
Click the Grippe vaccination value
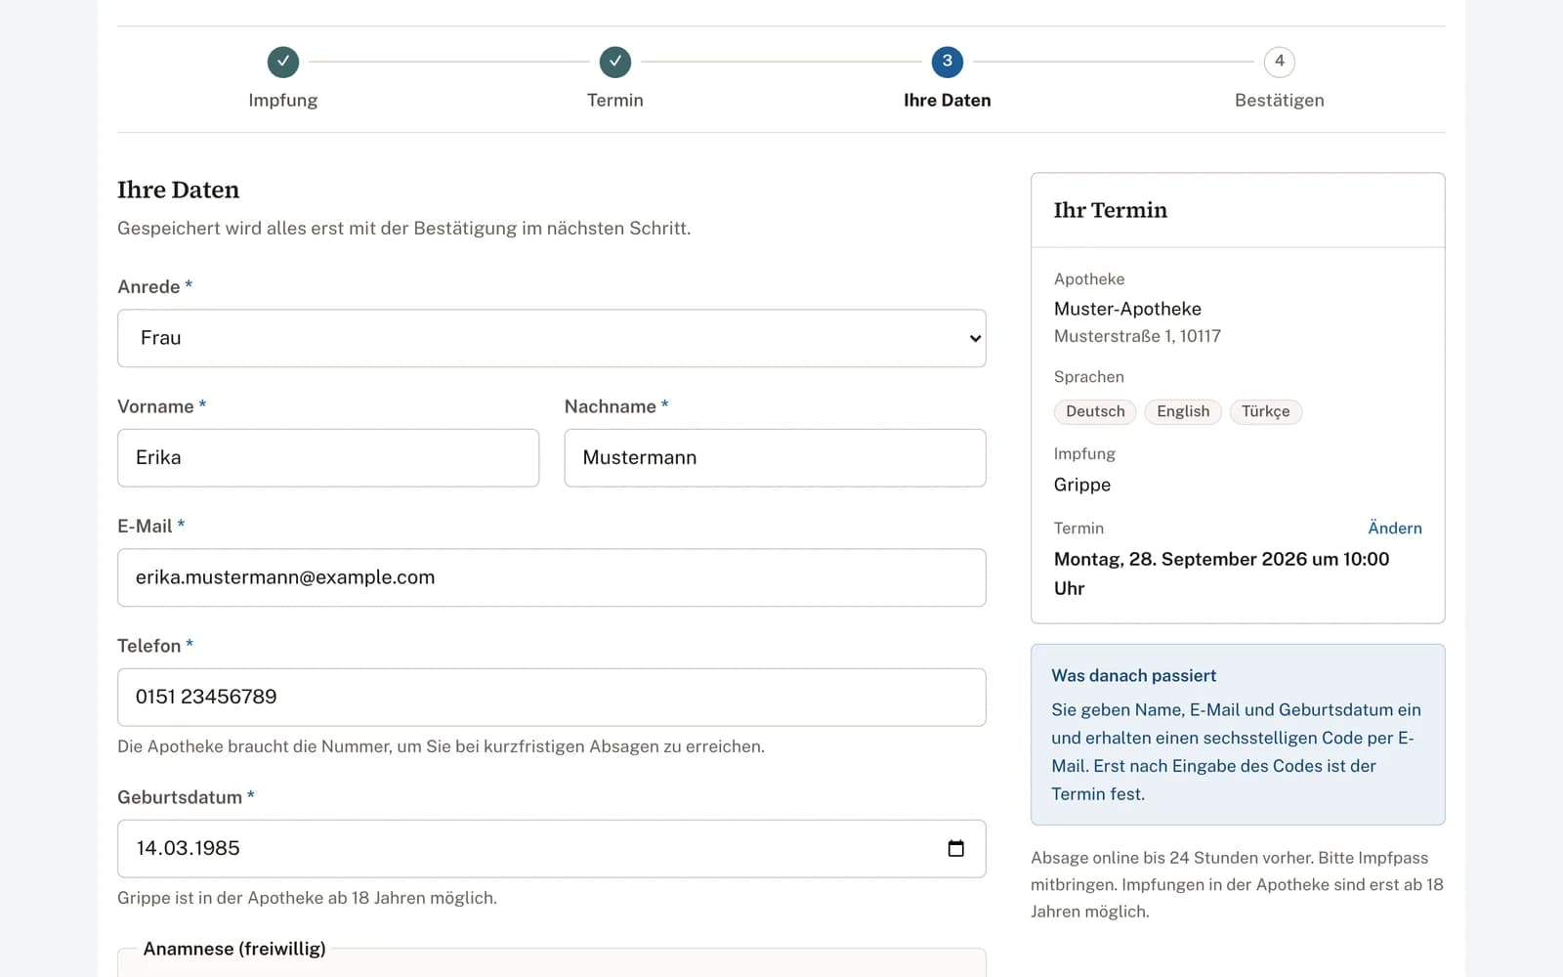1082,485
